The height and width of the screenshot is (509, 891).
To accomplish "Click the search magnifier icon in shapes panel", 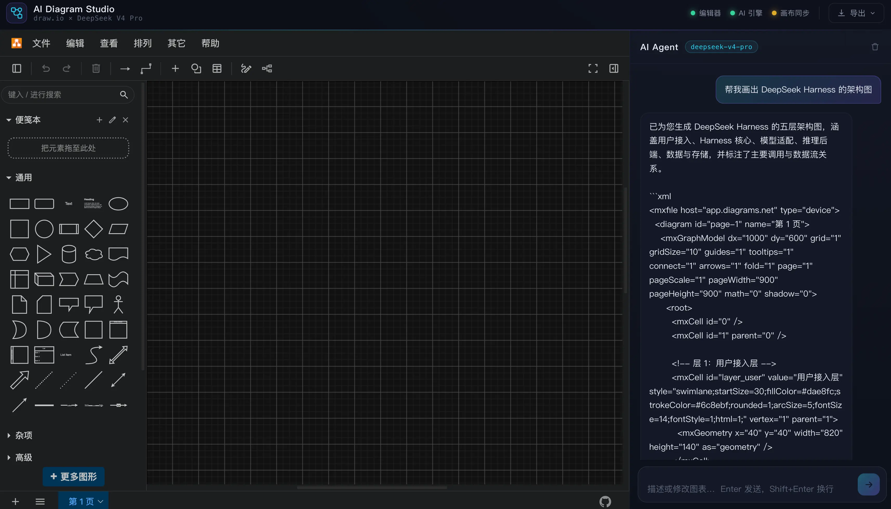I will (124, 95).
